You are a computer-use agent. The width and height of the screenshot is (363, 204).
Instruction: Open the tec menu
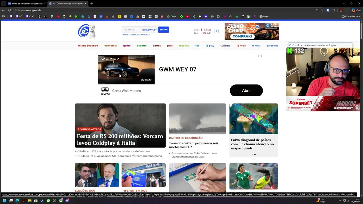197,46
